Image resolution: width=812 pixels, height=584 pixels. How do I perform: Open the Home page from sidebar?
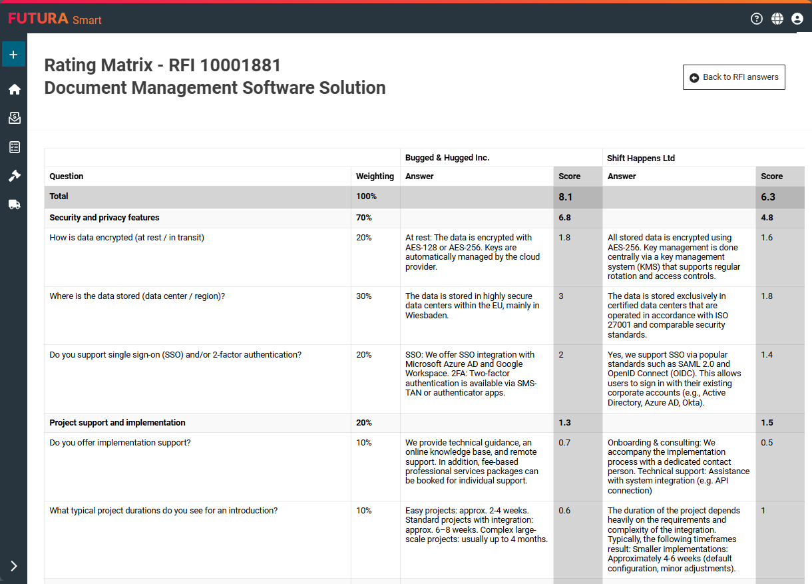(14, 89)
